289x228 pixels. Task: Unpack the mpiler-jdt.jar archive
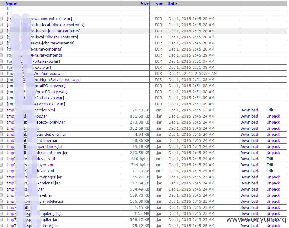(273, 213)
